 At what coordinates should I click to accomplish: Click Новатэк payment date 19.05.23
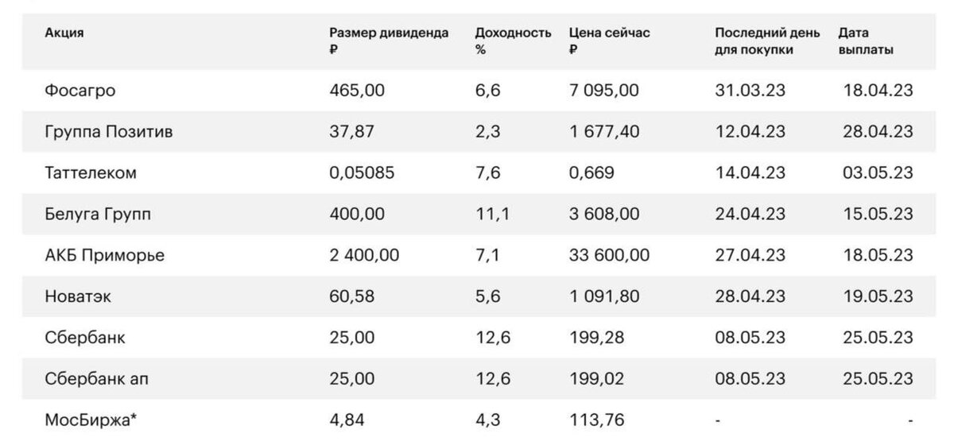pyautogui.click(x=878, y=297)
